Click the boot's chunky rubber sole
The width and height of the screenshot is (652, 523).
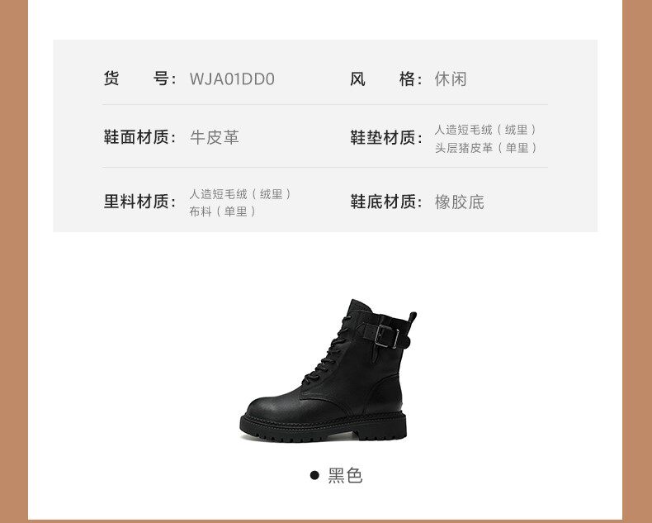(x=323, y=428)
